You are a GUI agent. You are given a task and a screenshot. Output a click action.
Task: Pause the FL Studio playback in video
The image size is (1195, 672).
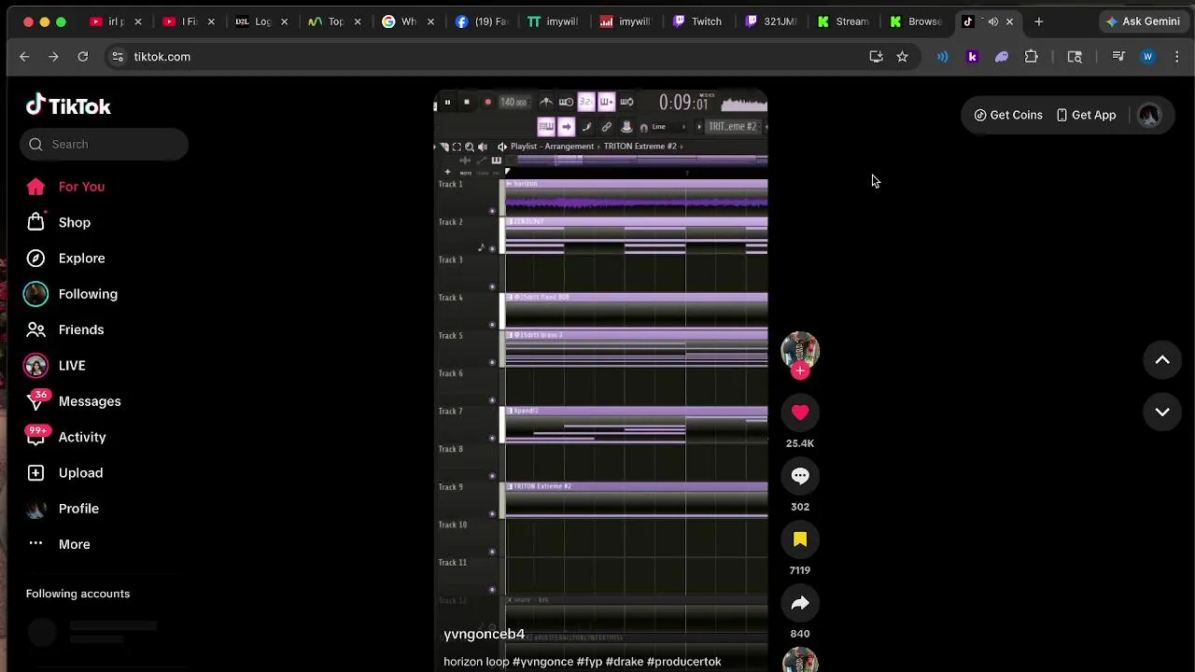point(447,103)
